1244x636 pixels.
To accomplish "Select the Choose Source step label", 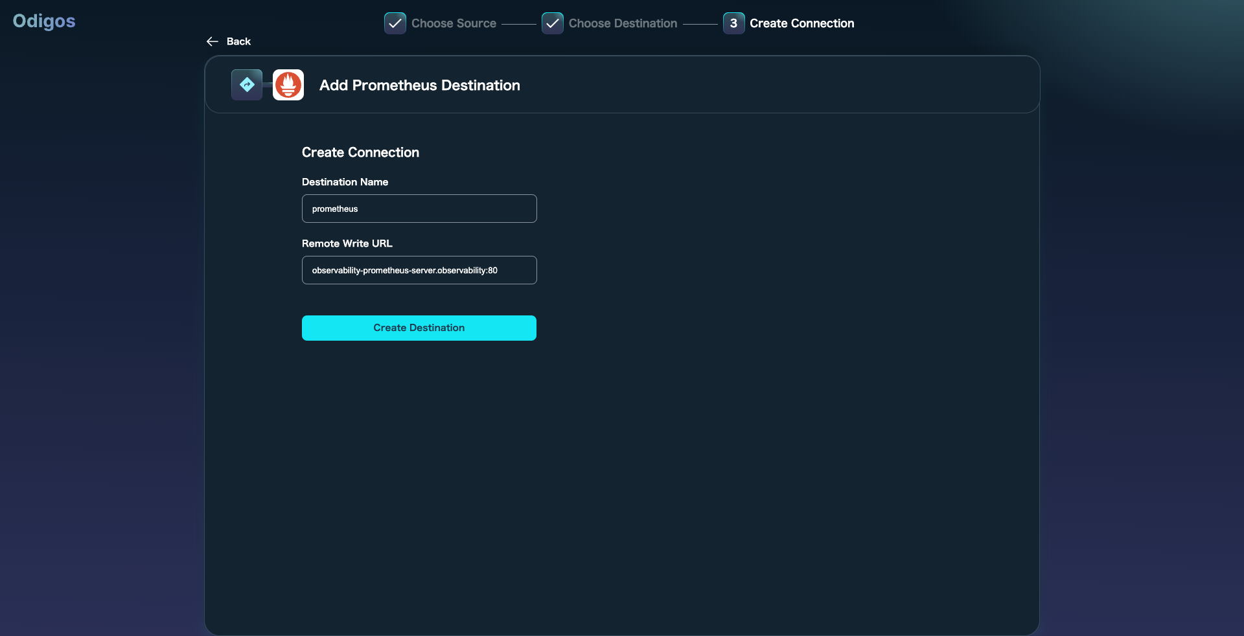I will tap(454, 23).
